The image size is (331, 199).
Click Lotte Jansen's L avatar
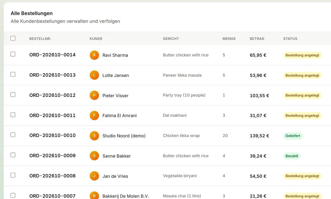pos(94,75)
